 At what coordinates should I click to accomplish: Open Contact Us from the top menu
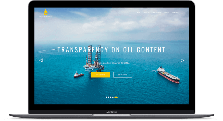point(176,13)
